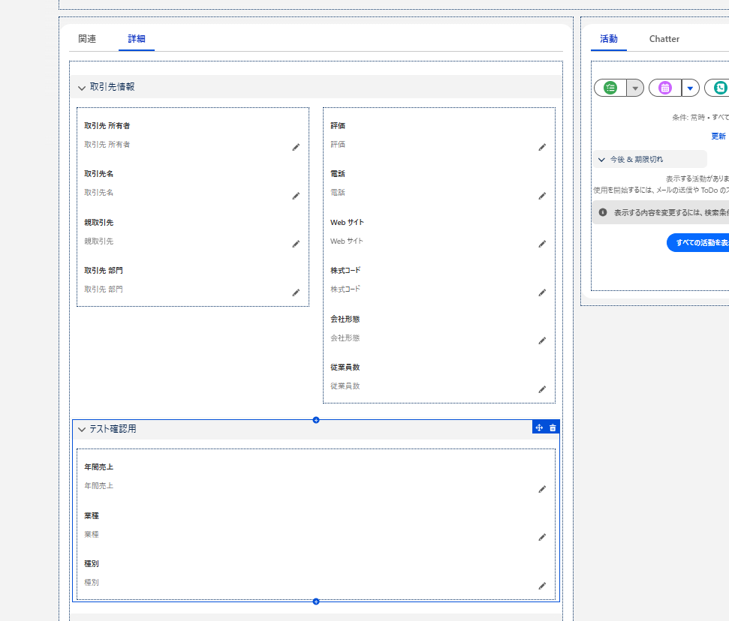This screenshot has width=729, height=621.
Task: Click pencil icon for 種別 field
Action: point(542,586)
